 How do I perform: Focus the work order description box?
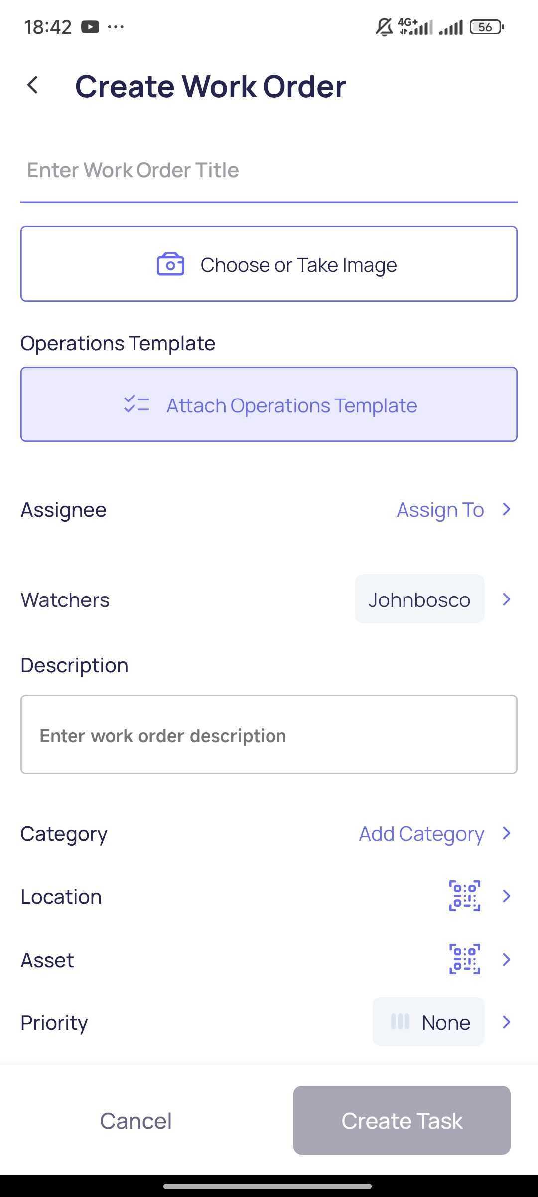[x=269, y=735]
